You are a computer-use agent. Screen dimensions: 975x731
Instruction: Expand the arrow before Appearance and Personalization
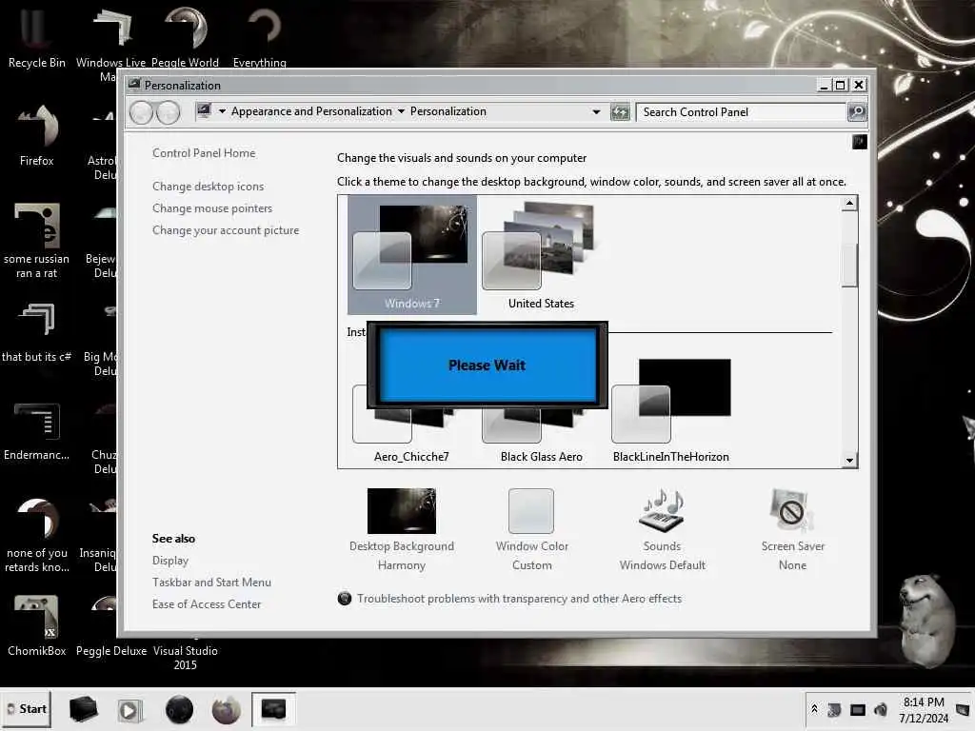coord(222,111)
